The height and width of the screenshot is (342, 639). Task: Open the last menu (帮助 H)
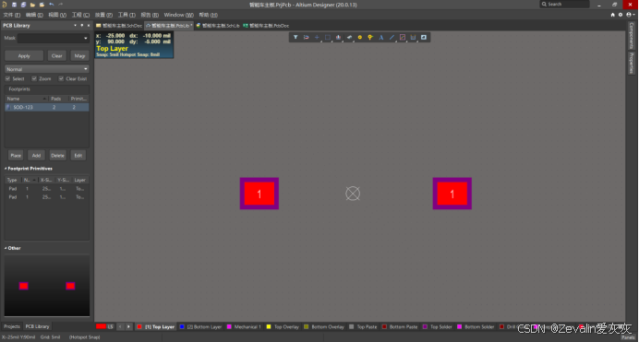[x=209, y=15]
